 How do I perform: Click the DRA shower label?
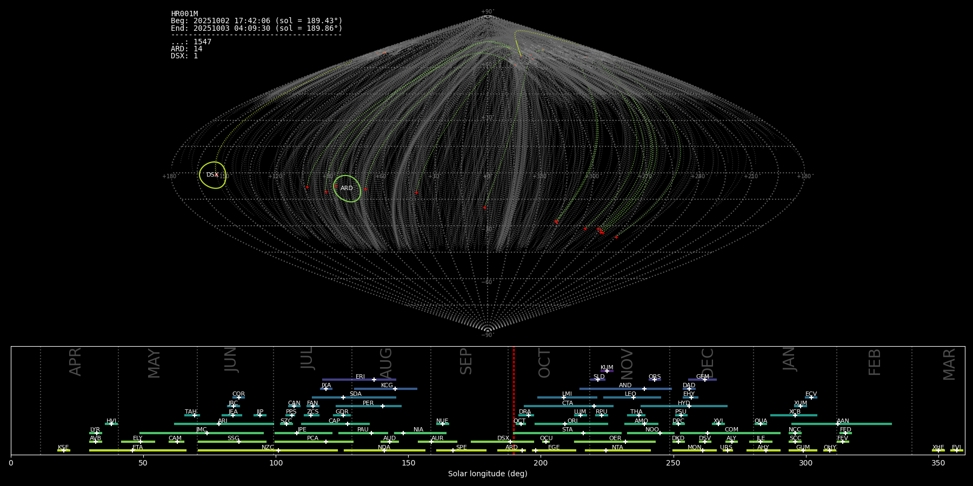pos(525,412)
